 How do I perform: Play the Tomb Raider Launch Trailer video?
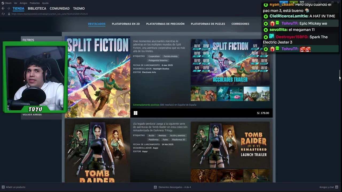coord(230,145)
